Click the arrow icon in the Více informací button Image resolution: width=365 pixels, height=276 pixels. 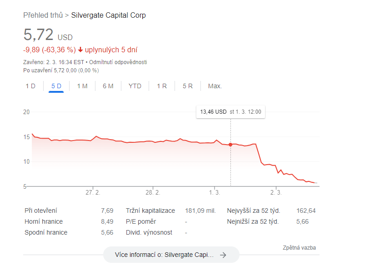(223, 255)
